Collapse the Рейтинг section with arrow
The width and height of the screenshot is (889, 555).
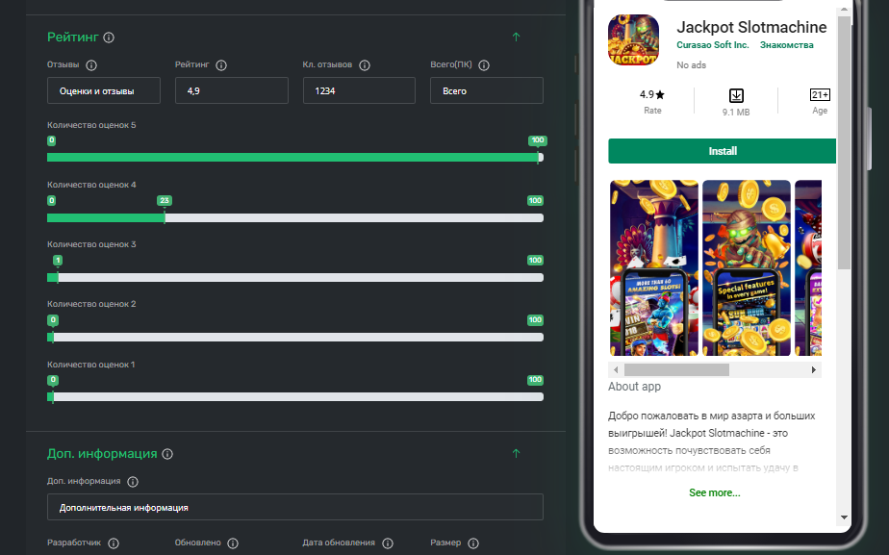[x=516, y=37]
